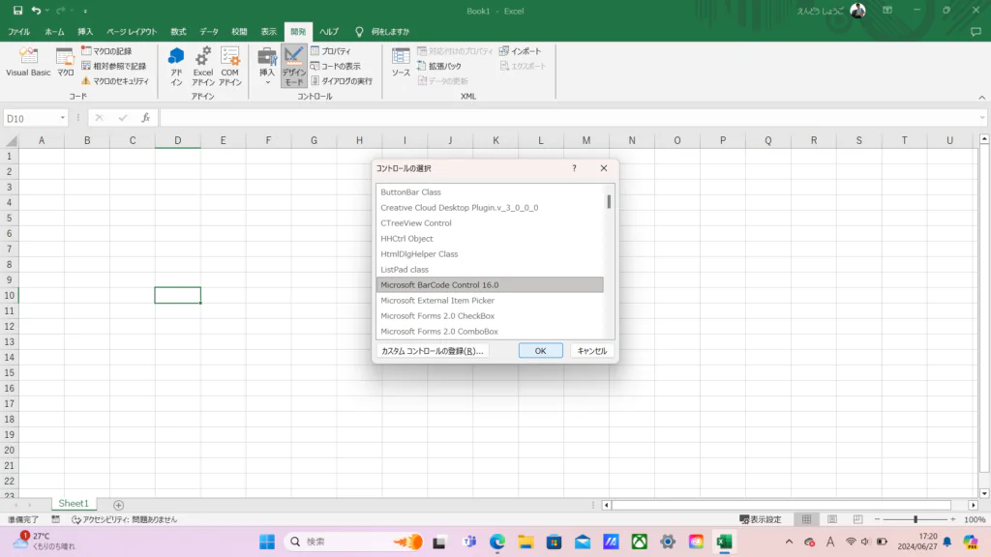
Task: Select ListPad class entry
Action: (x=490, y=269)
